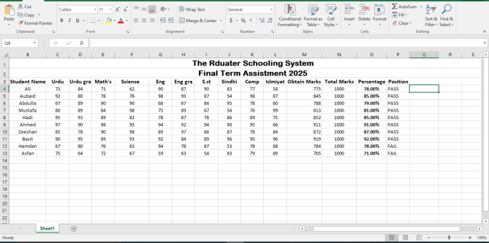Apply Comma Style format
489x243 pixels.
click(251, 21)
